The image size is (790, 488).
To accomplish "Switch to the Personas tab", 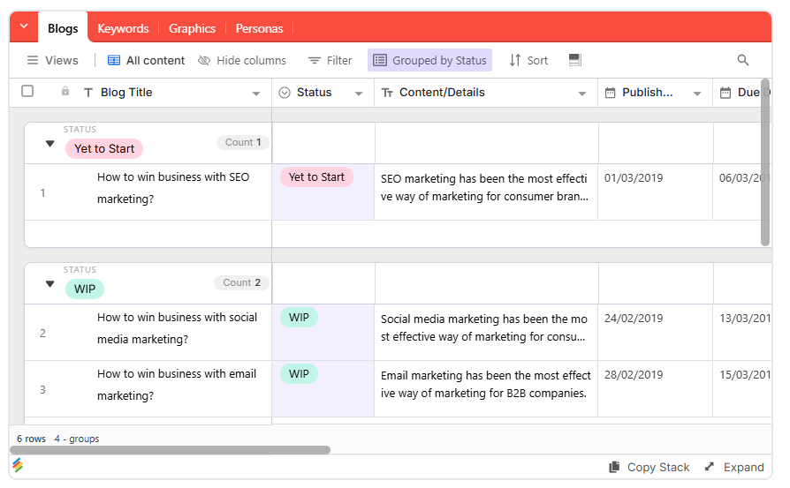I will click(260, 28).
